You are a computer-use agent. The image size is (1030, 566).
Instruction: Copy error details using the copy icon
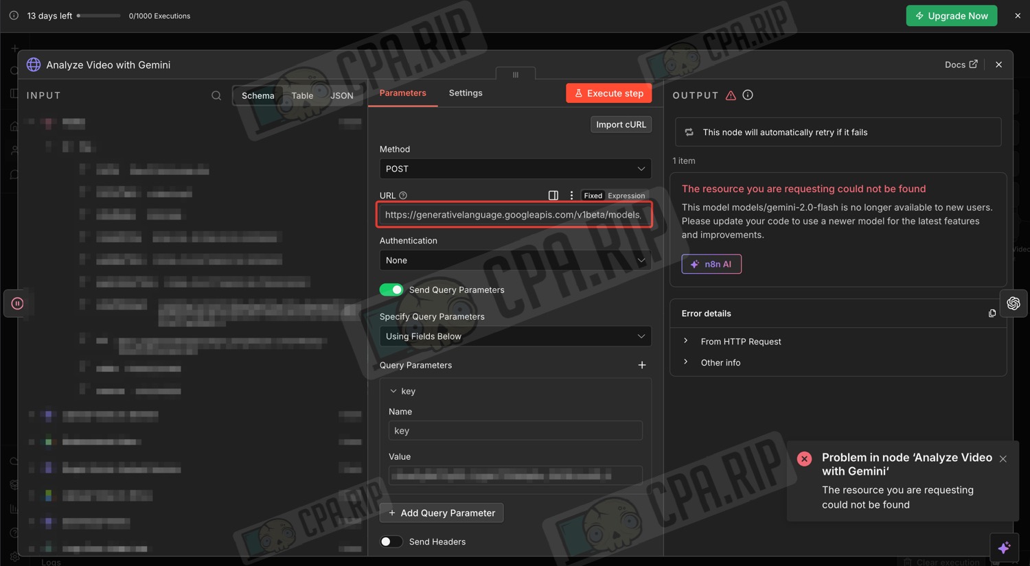point(992,314)
